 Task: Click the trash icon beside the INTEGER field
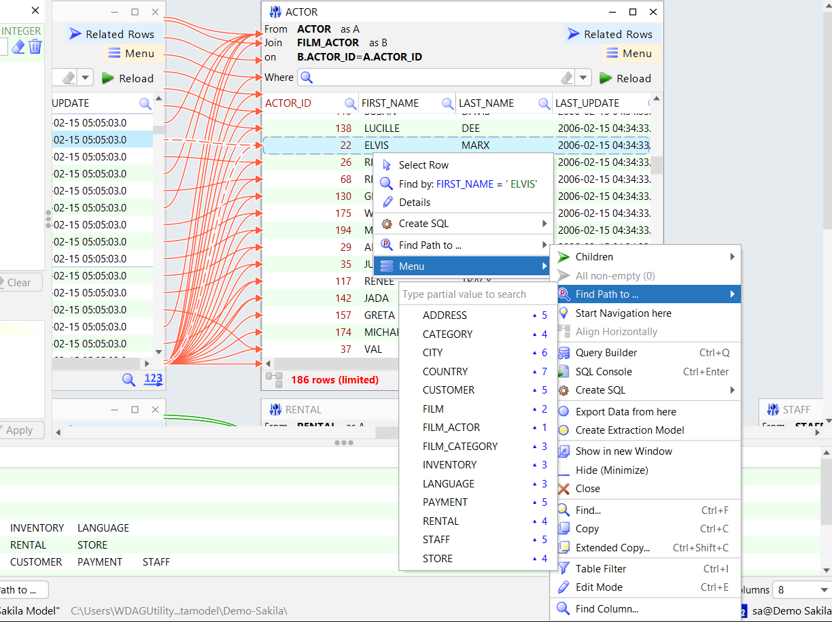[x=35, y=46]
